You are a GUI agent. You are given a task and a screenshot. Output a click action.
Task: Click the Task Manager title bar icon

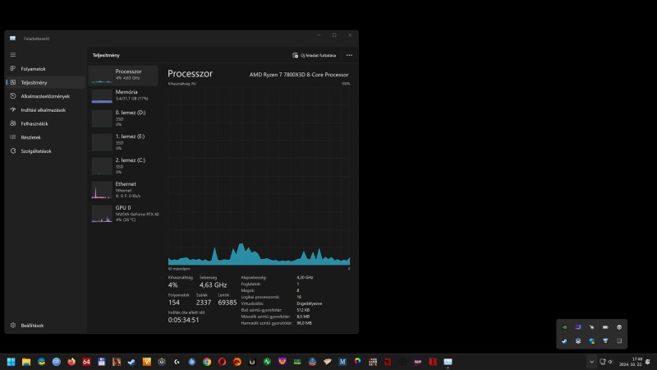(13, 38)
